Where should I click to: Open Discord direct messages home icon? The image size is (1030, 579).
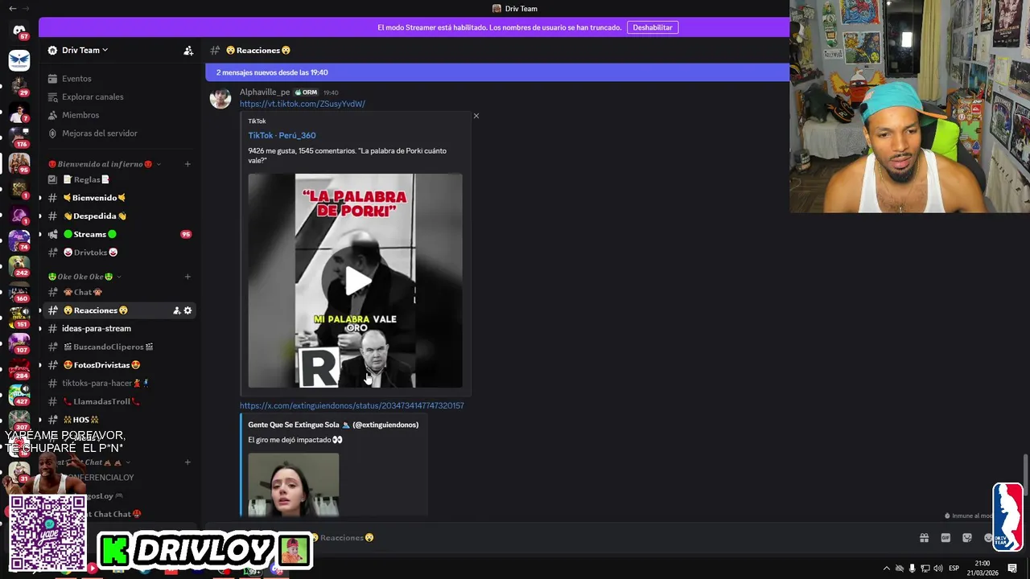19,30
